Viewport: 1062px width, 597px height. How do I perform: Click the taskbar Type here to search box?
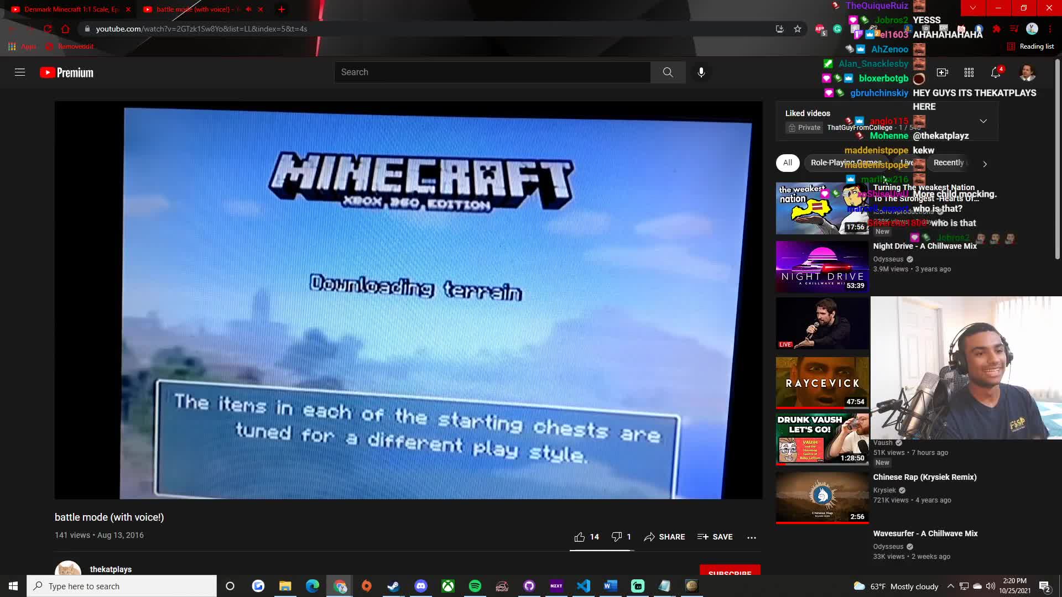coord(122,586)
